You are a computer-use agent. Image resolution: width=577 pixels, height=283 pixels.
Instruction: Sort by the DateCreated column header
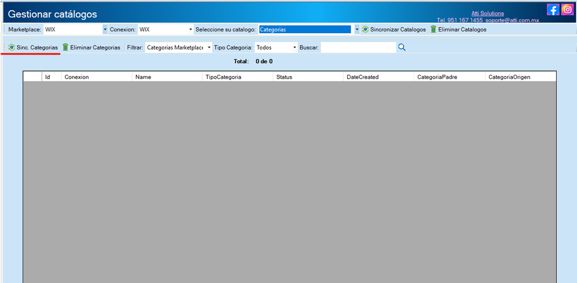pyautogui.click(x=379, y=77)
